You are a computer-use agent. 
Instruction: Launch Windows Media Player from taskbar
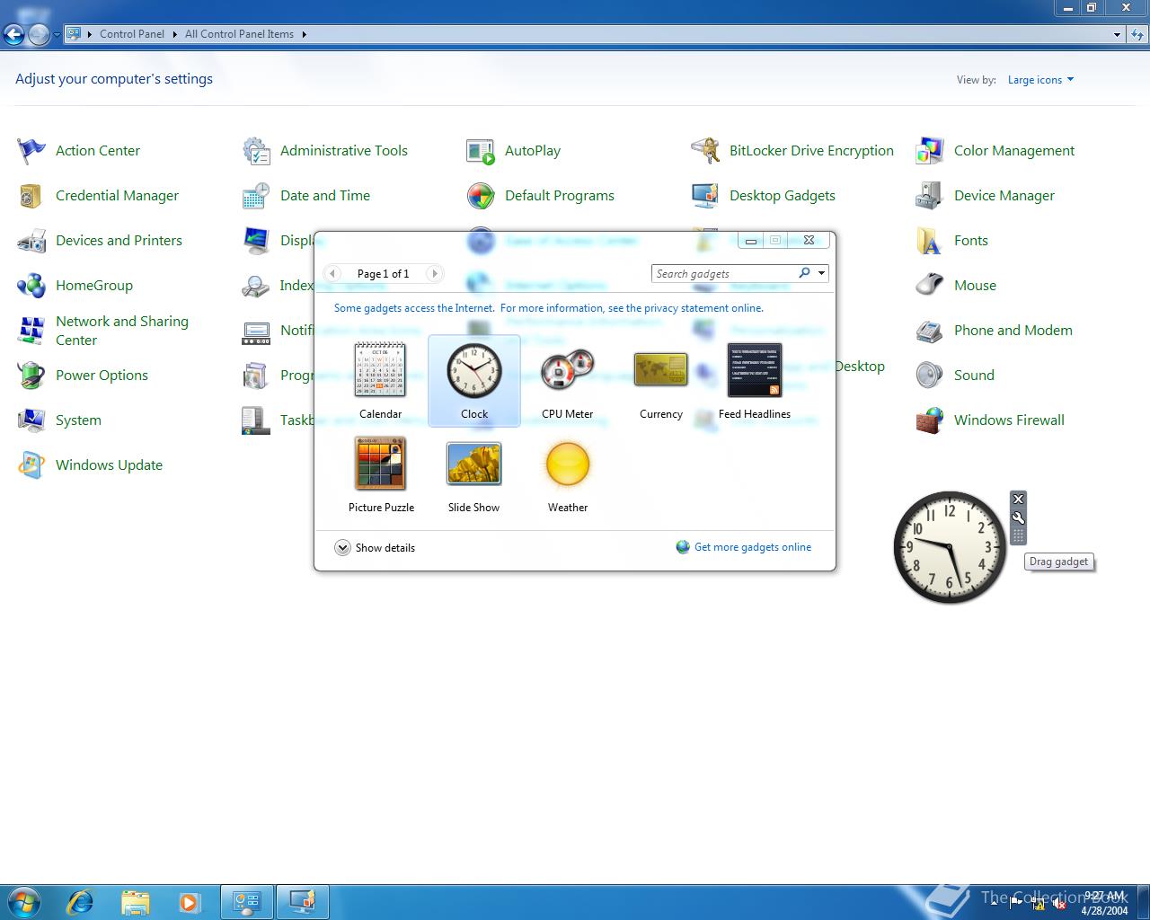(x=189, y=901)
